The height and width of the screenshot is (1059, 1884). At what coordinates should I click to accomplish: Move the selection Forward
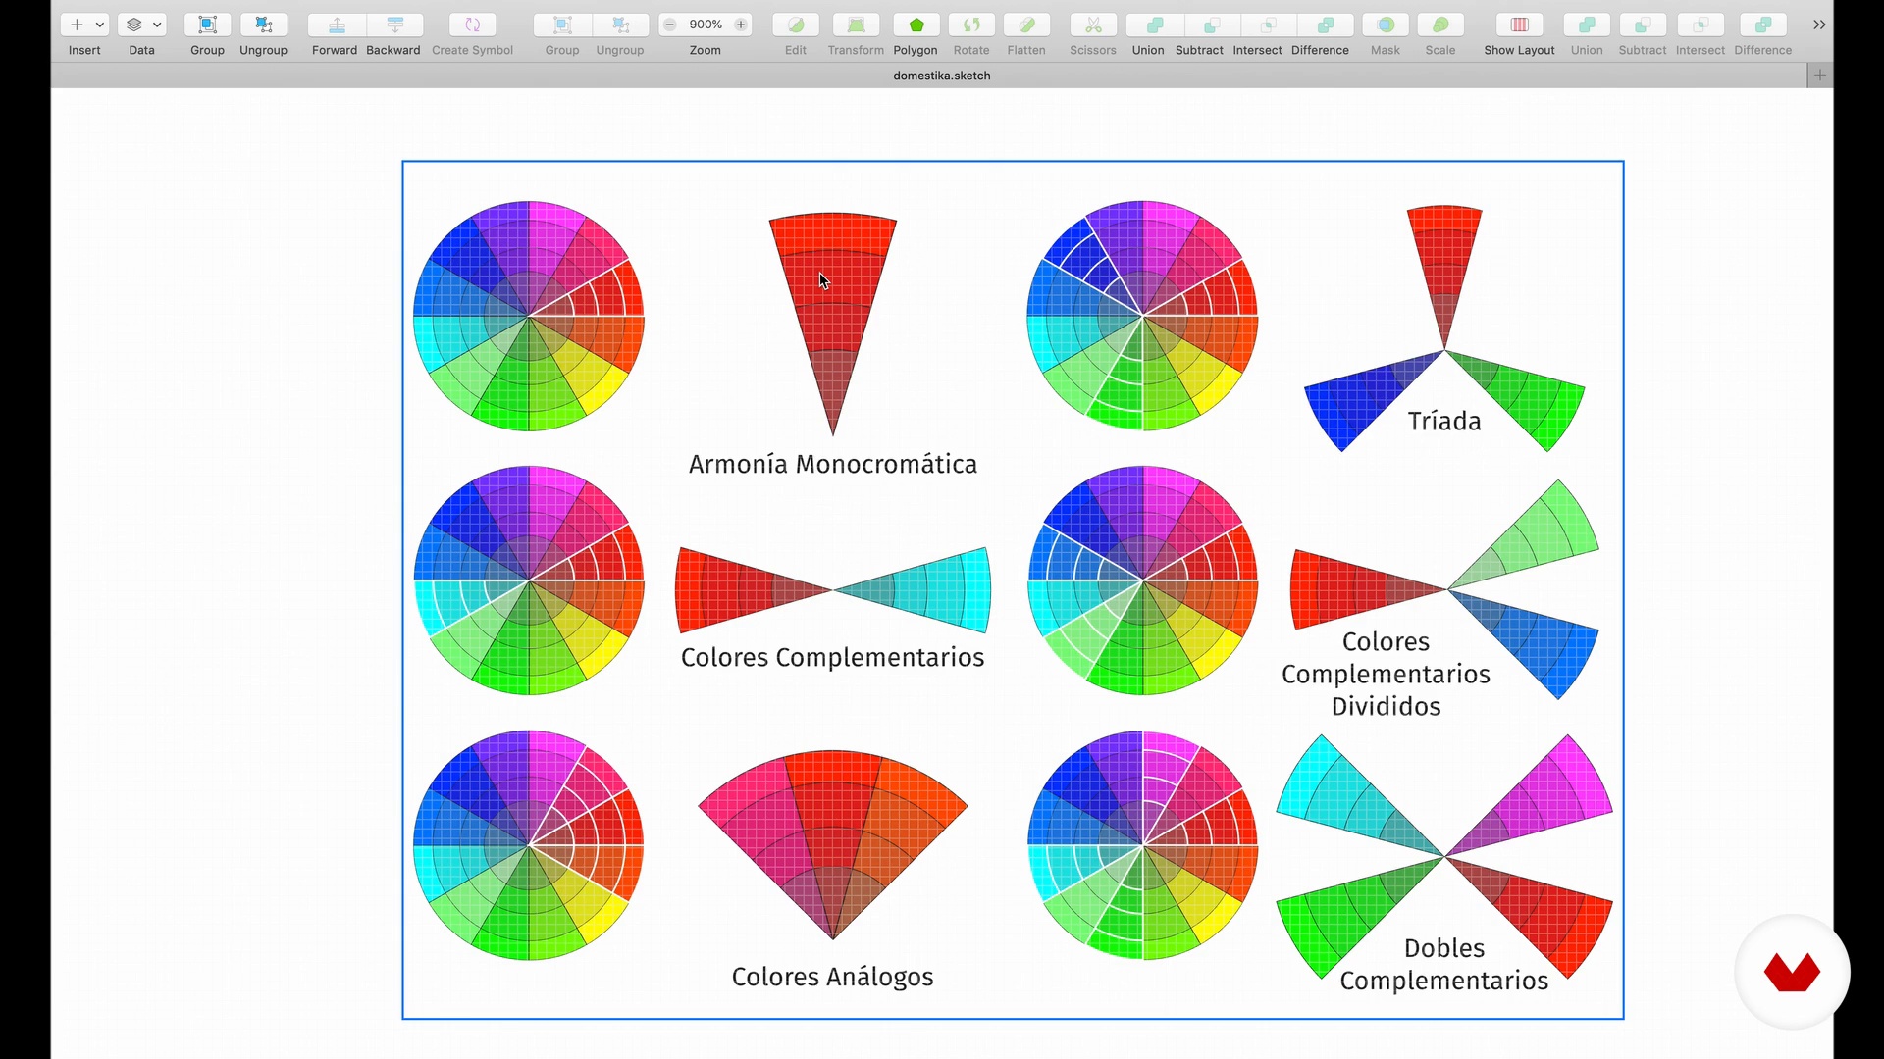point(336,25)
